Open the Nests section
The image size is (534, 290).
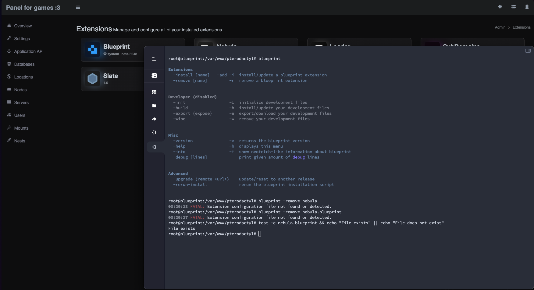tap(20, 141)
